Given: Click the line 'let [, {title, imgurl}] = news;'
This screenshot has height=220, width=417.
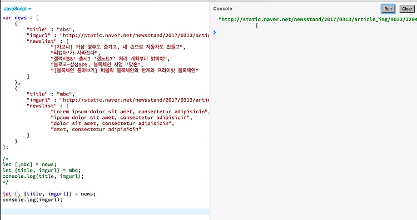Looking at the screenshot, I should (x=49, y=194).
